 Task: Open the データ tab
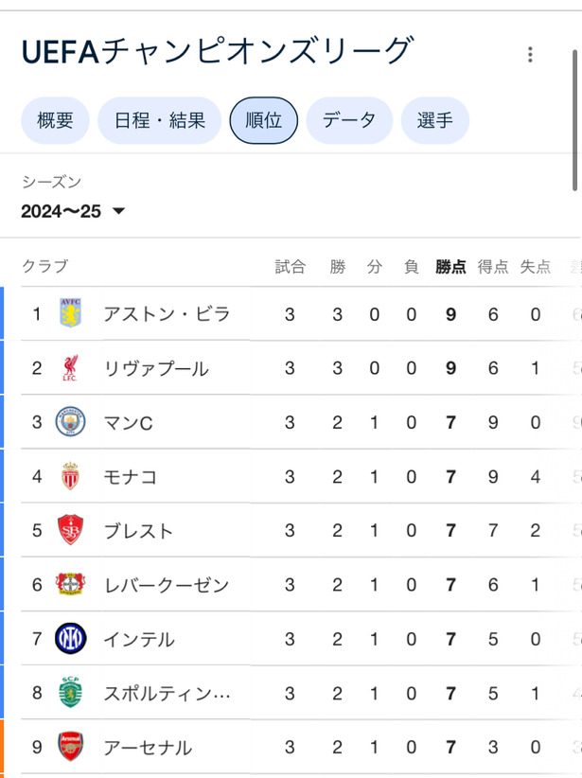349,120
